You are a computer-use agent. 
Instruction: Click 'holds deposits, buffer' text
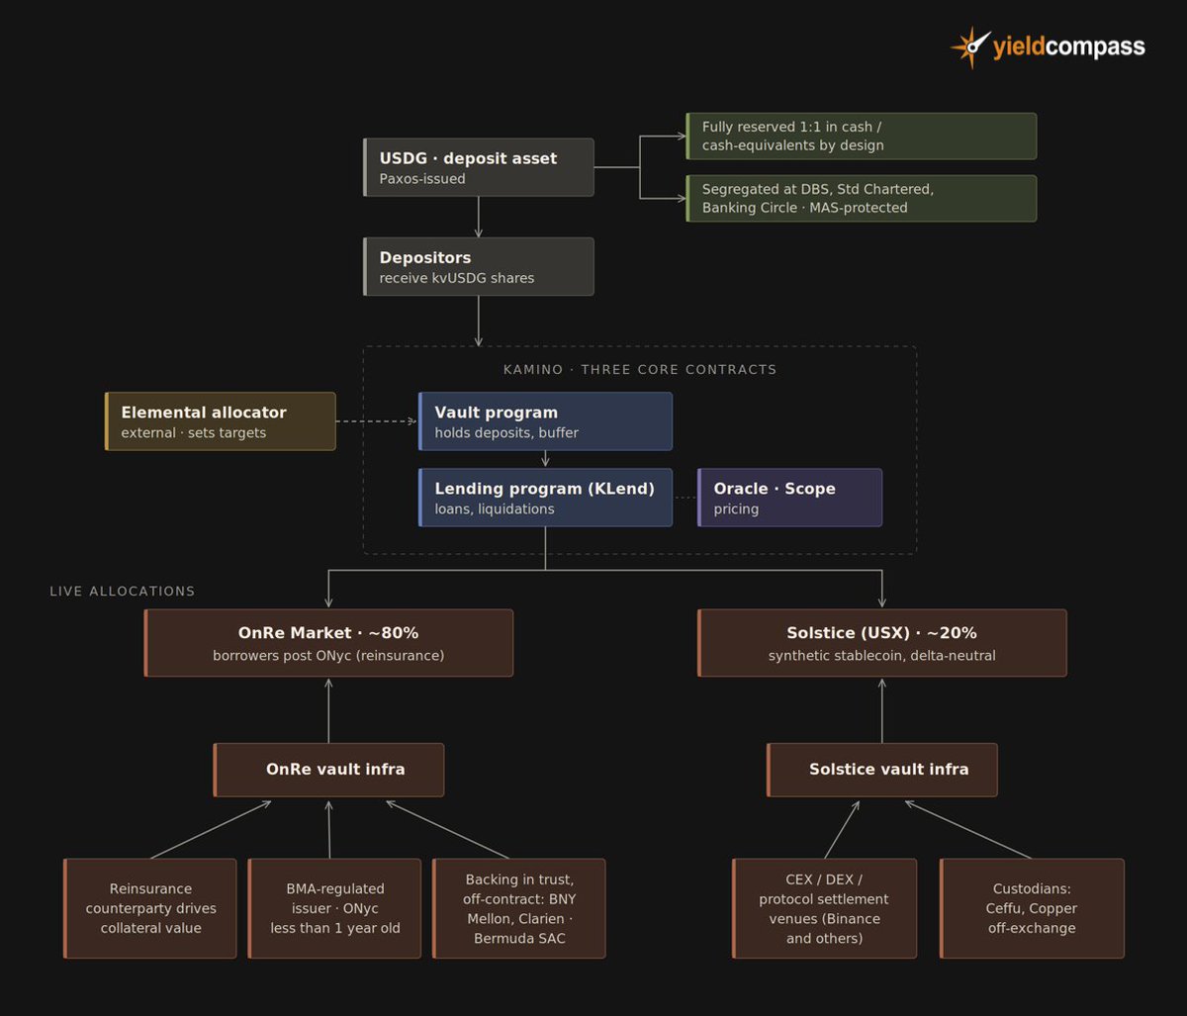tap(506, 432)
